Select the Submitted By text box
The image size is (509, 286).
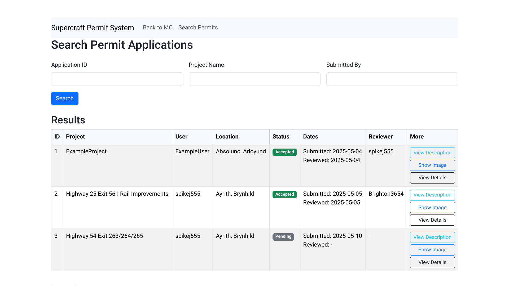[392, 79]
